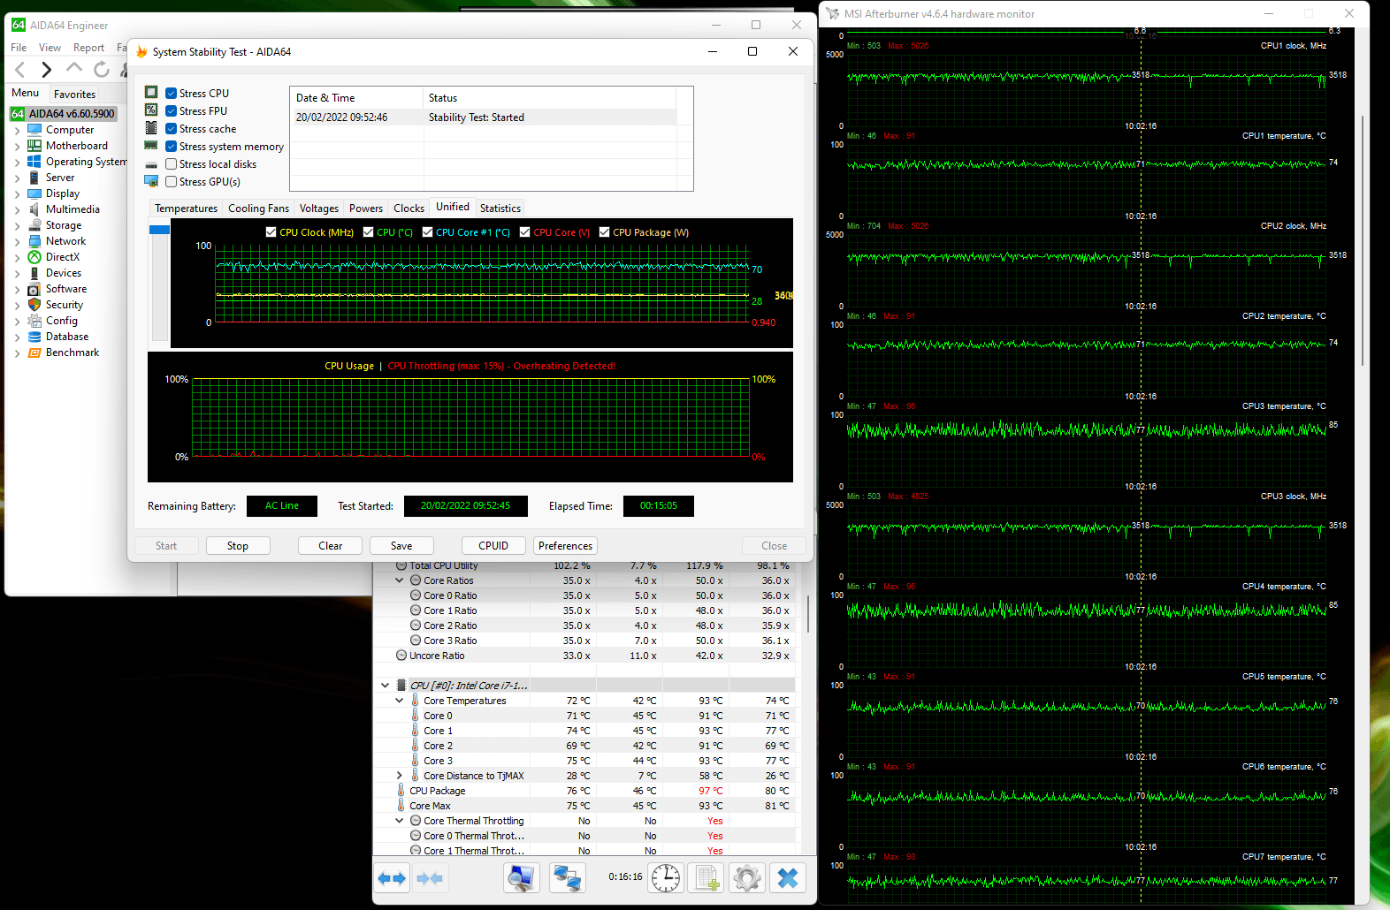Open the Preferences button
Viewport: 1390px width, 910px height.
click(x=565, y=546)
